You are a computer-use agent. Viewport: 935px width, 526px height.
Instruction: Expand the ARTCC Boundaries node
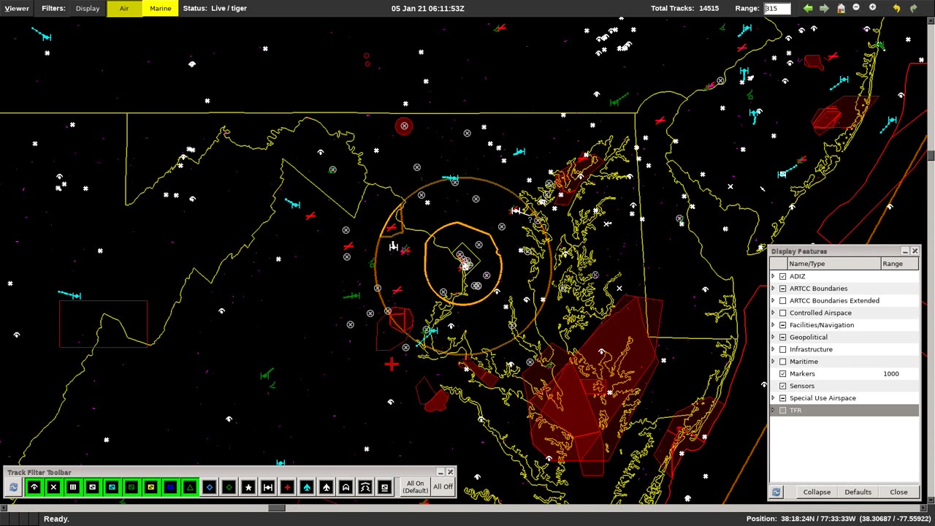click(774, 289)
